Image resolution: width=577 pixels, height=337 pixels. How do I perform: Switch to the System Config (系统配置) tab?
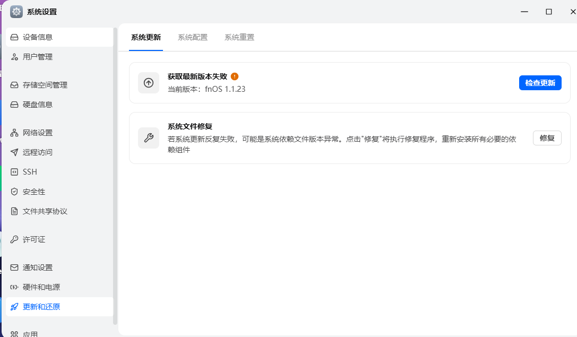[193, 37]
